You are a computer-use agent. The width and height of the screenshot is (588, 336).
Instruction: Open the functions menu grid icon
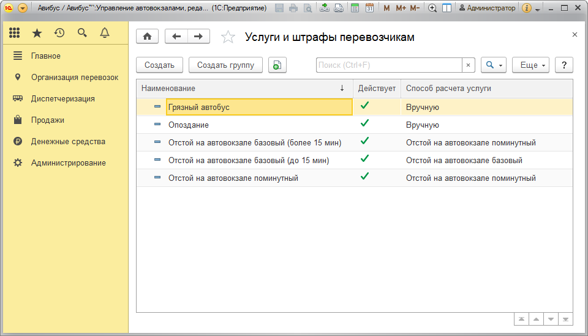tap(15, 33)
